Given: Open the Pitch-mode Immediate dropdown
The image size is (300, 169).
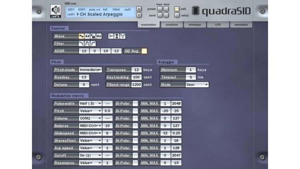Looking at the screenshot, I should click(x=90, y=70).
